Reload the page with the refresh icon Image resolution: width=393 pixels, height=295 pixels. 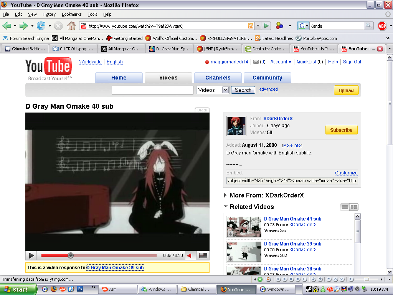(41, 26)
